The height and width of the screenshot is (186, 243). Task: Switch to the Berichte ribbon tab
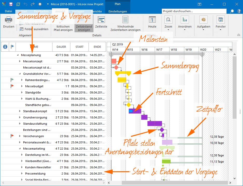click(96, 11)
